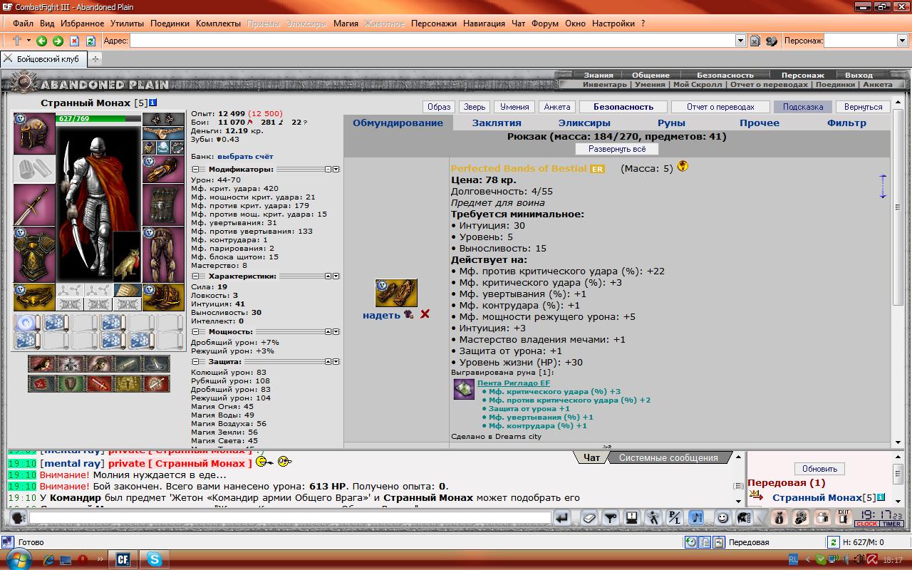
Task: Switch to the Системные сообщения chat tab
Action: click(669, 457)
